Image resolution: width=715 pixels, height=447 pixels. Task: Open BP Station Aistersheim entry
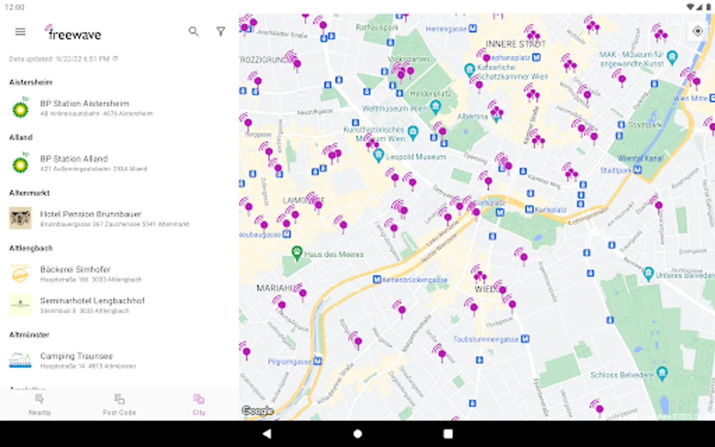point(119,108)
